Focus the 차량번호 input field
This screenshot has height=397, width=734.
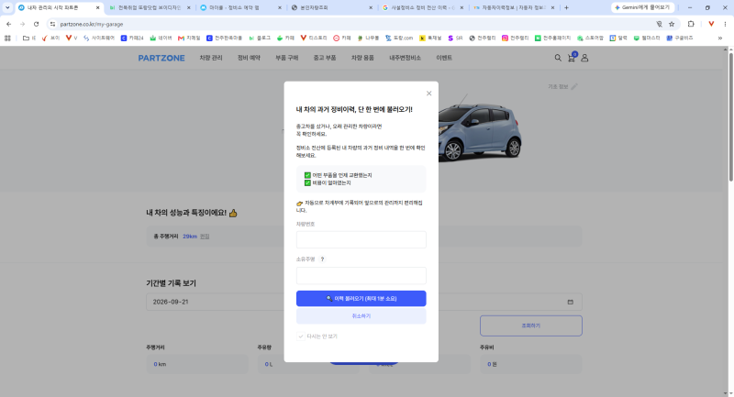[361, 239]
